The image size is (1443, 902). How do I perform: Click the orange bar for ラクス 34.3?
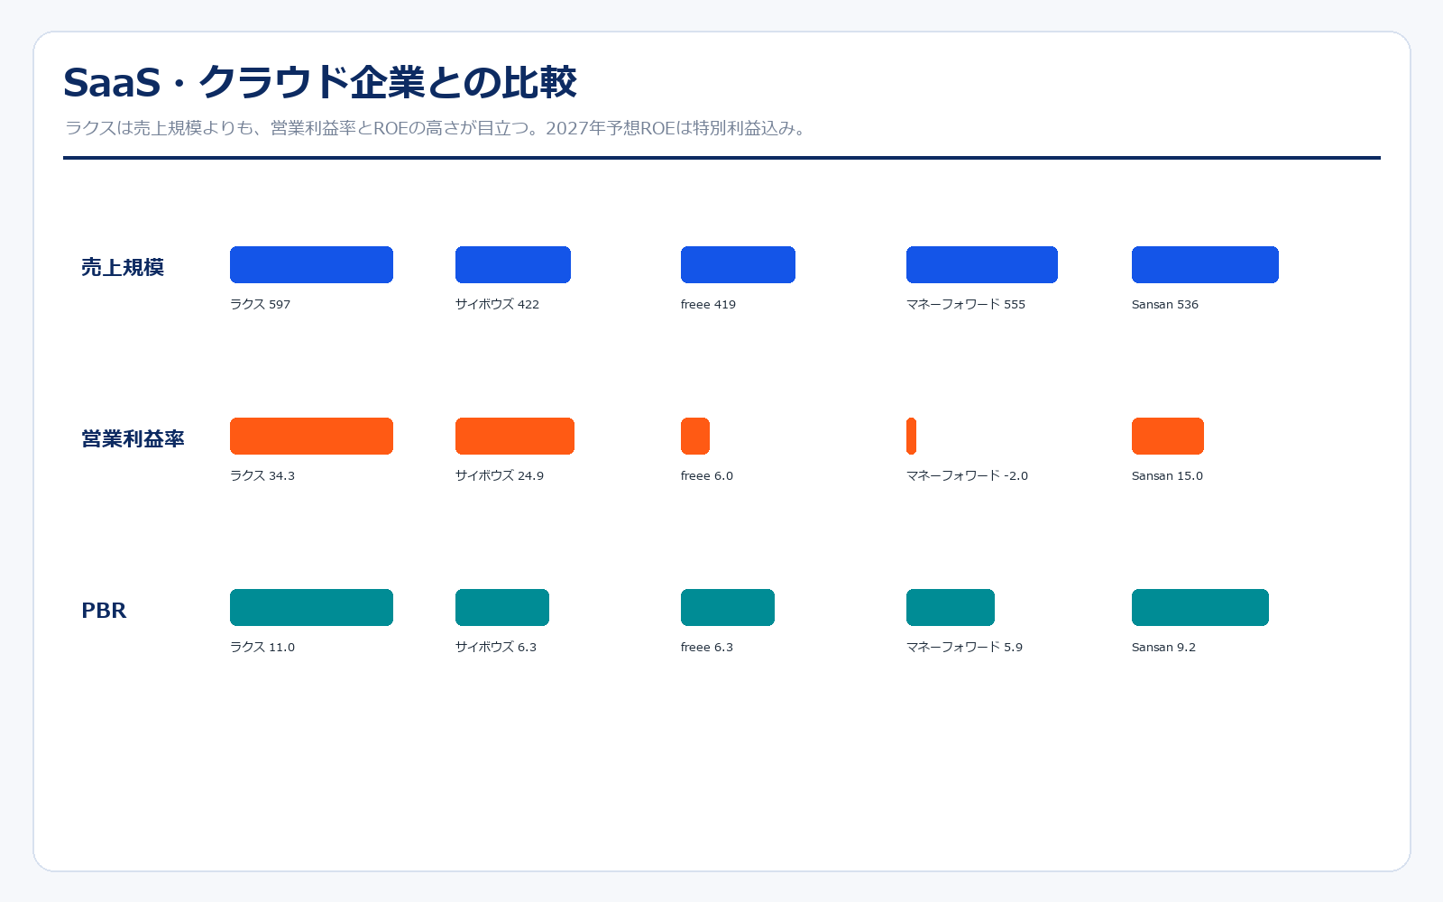point(311,436)
